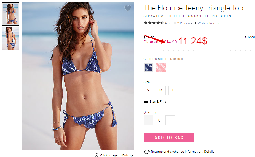Select the front view thumbnail

pos(10,14)
